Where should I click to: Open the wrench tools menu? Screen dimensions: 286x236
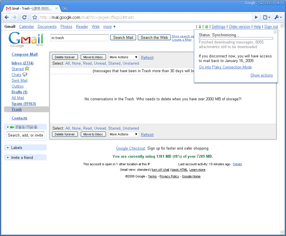point(278,17)
